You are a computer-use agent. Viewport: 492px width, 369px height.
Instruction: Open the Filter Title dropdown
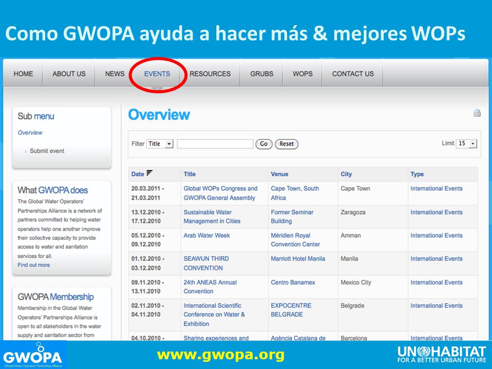click(x=160, y=143)
